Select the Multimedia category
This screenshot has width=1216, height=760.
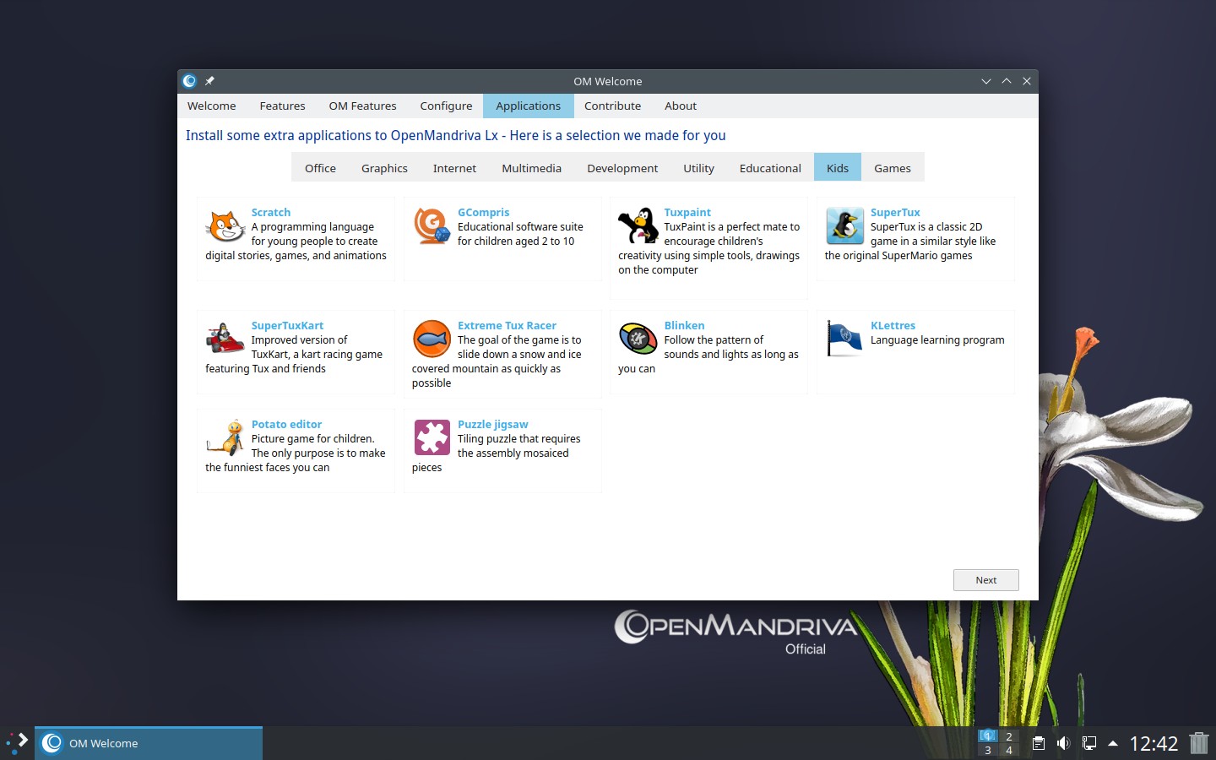coord(532,168)
